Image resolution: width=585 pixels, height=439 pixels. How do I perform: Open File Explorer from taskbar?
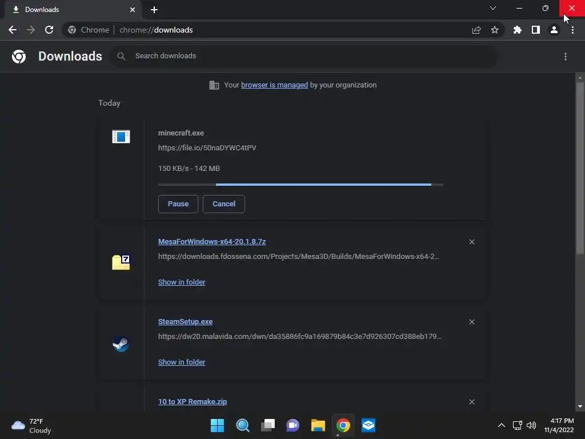click(x=318, y=425)
